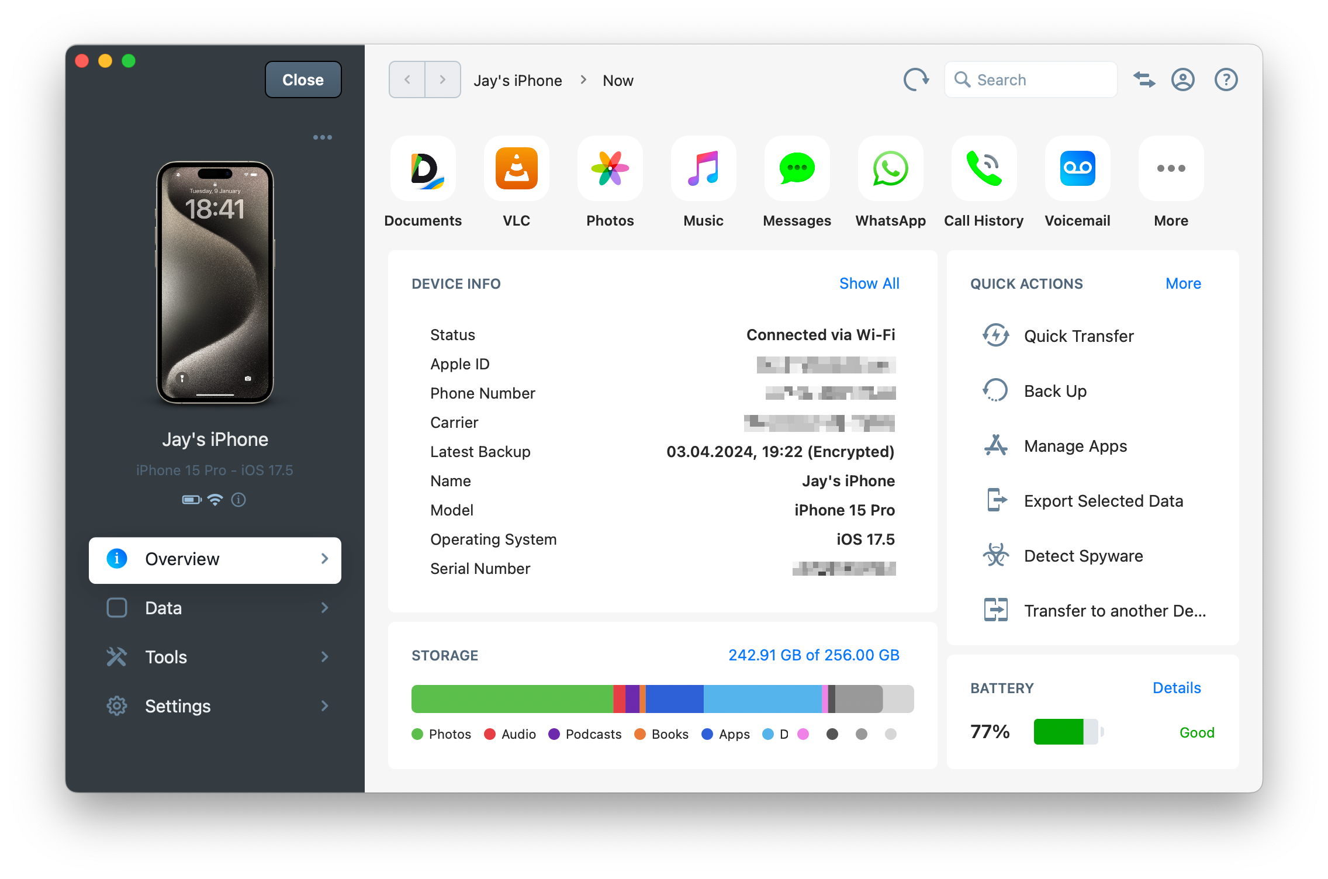Click the device info icon under device name

238,500
